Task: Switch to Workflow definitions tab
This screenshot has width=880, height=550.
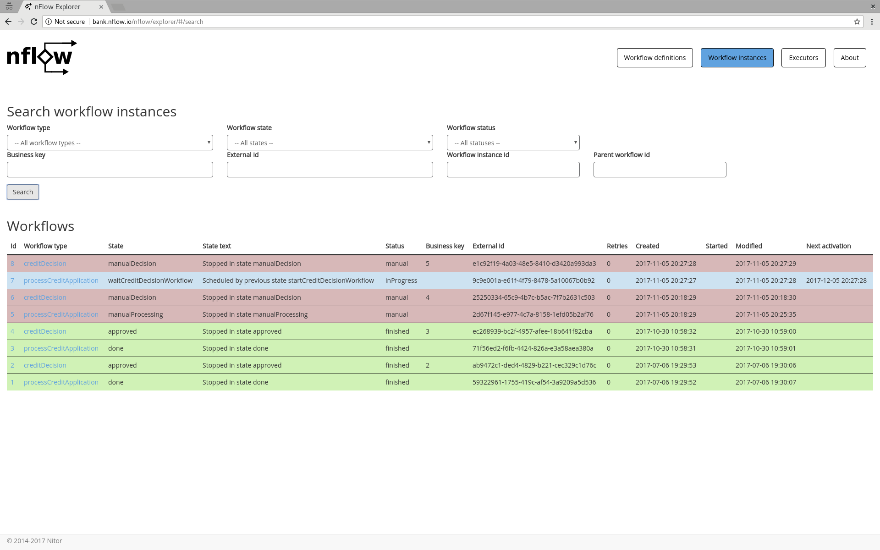Action: (654, 58)
